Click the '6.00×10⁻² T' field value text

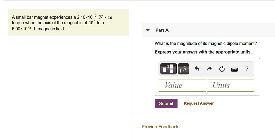coord(24,29)
